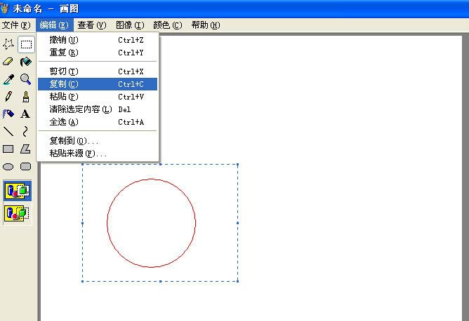Click the Paint application icon in title bar
Viewport: 469px width, 321px height.
[x=4, y=8]
